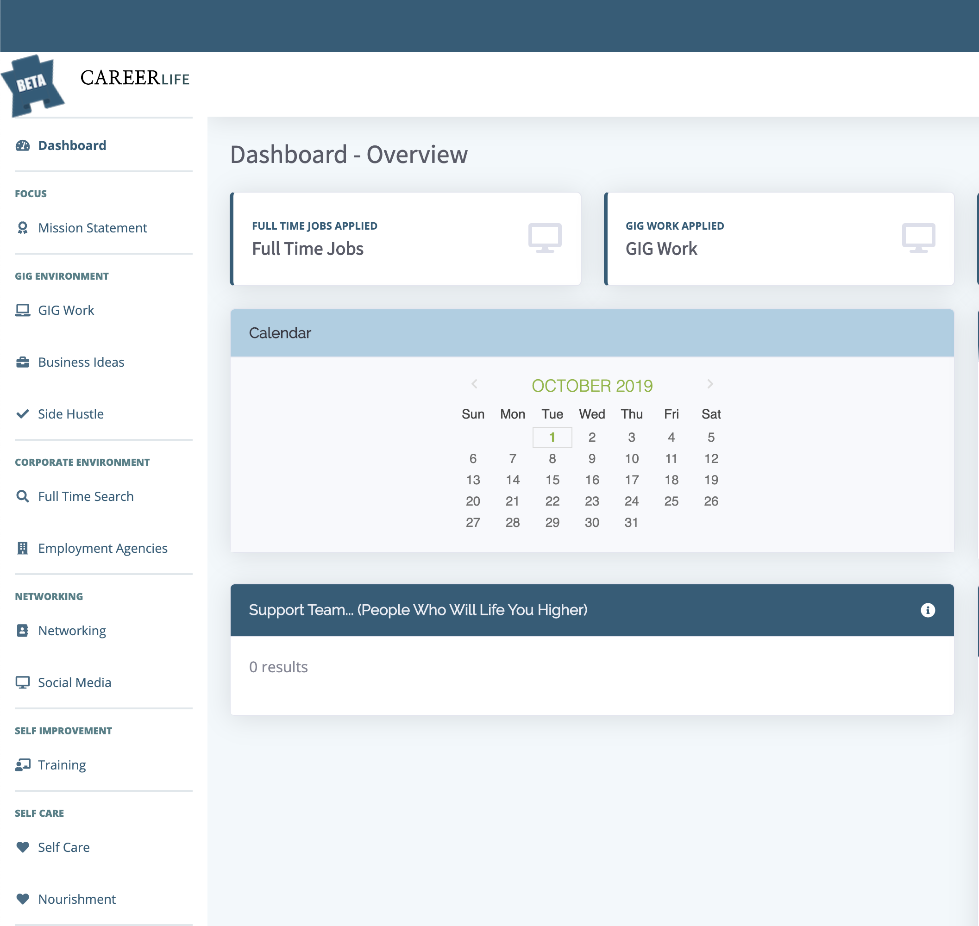Click the BETA puzzle piece logo
This screenshot has height=926, width=979.
tap(32, 85)
